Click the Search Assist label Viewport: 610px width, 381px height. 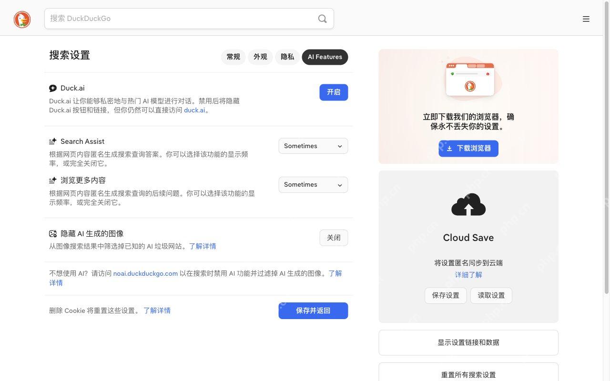pos(82,141)
